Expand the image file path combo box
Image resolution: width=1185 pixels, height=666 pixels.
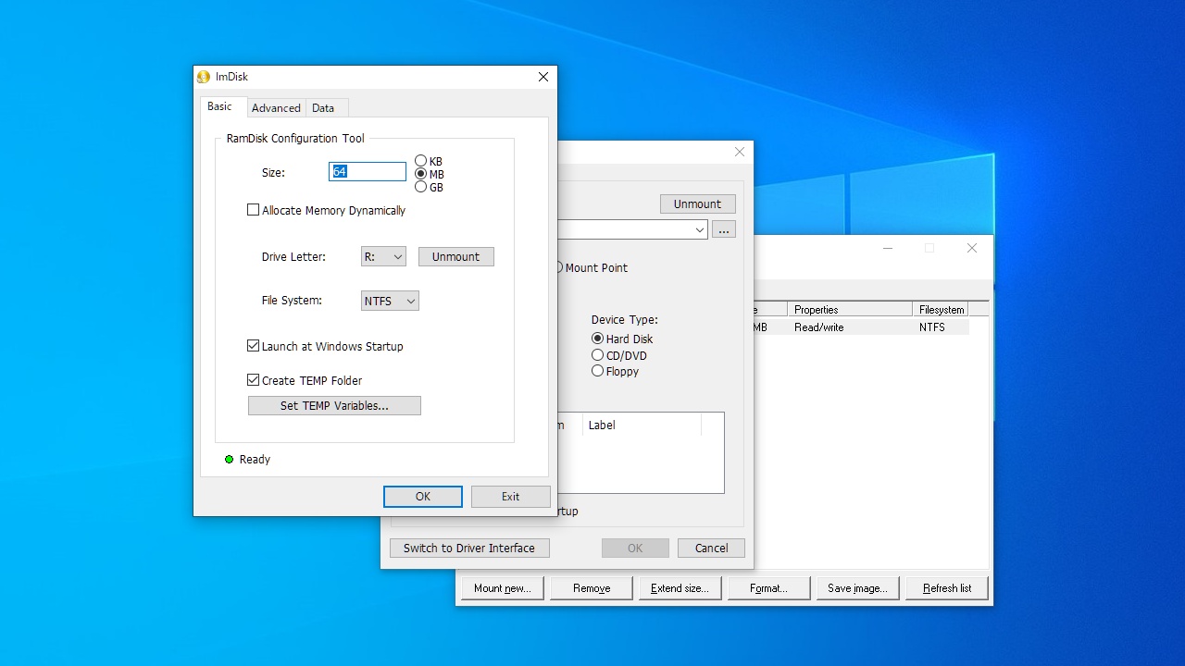700,229
